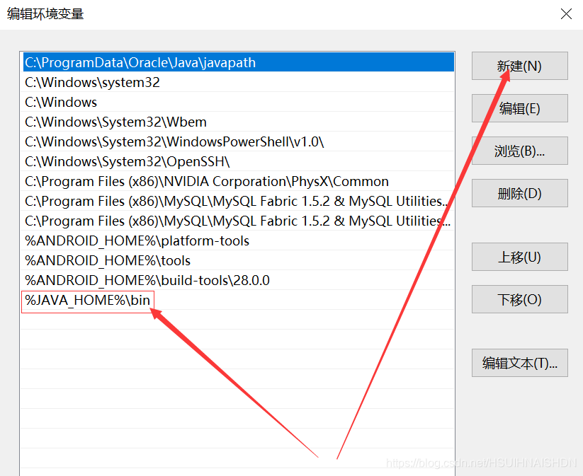Click the 删除(D) delete button
The image size is (583, 476).
(519, 193)
